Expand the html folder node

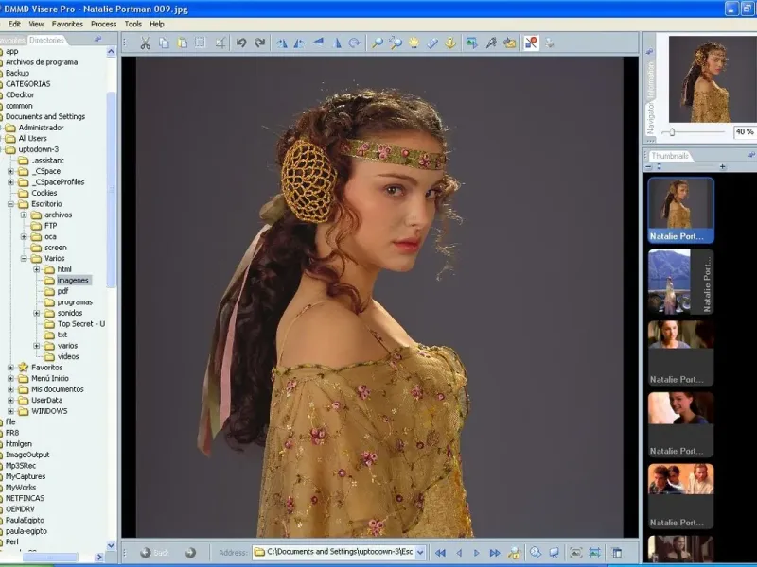pos(37,269)
